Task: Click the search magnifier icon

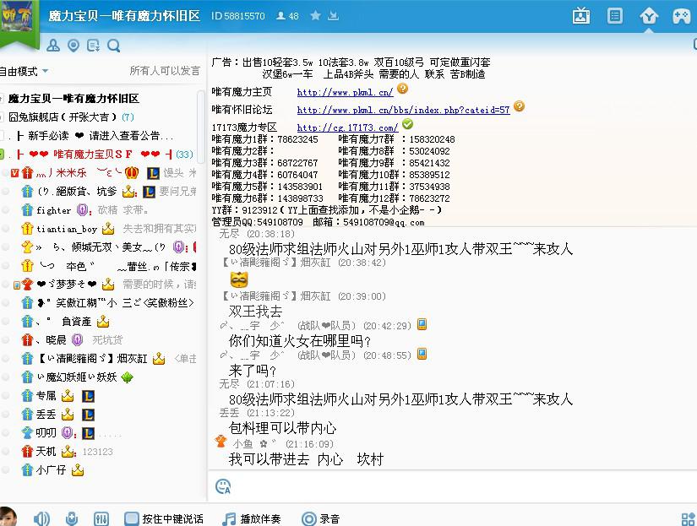Action: (113, 46)
